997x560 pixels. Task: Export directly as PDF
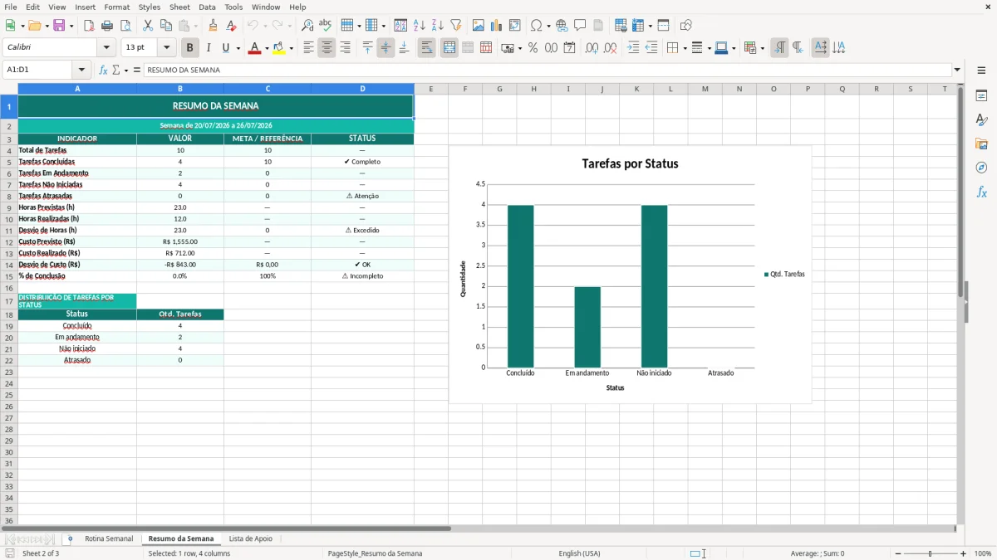point(89,26)
